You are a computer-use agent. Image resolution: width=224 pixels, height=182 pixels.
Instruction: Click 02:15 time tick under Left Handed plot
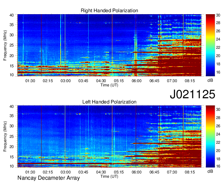48,172
